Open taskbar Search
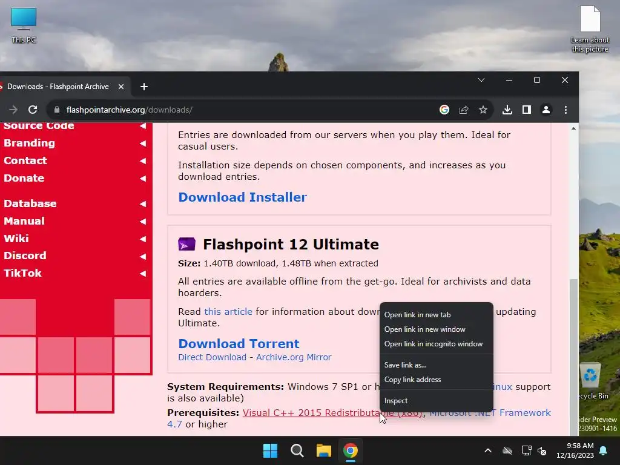This screenshot has width=620, height=465. (x=297, y=450)
